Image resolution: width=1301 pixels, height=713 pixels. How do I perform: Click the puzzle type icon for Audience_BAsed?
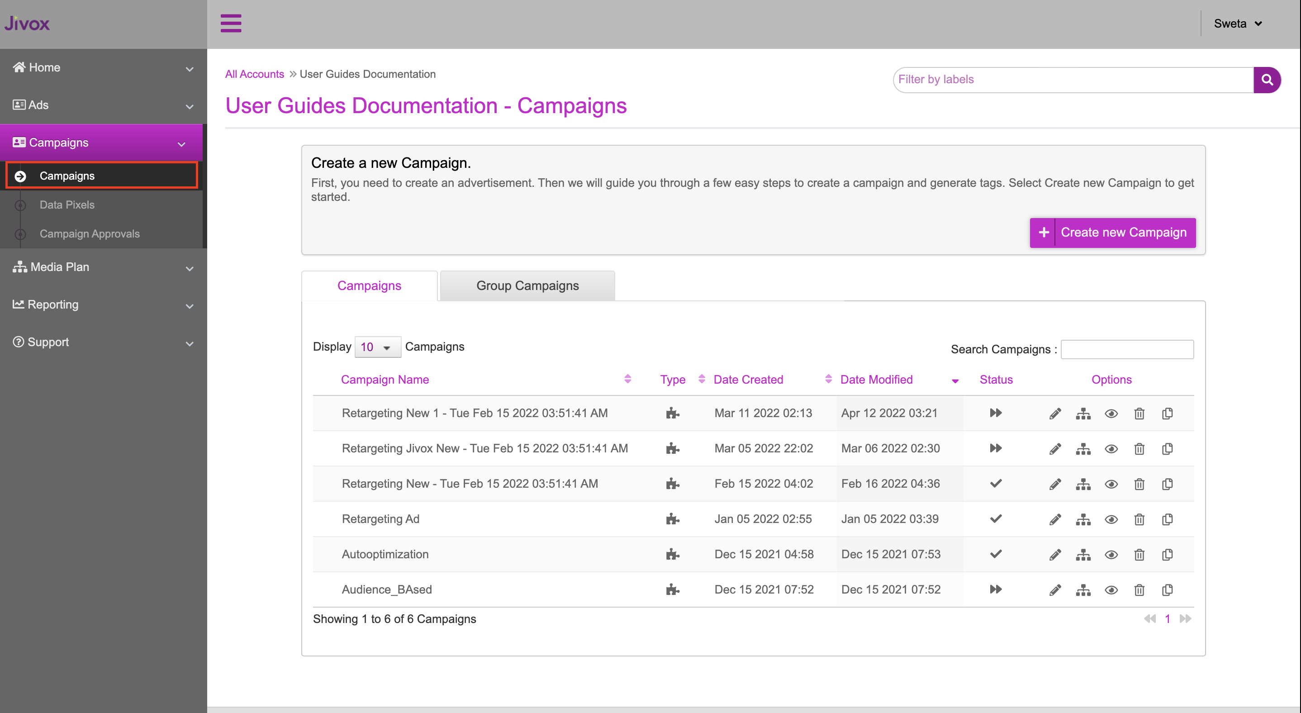point(672,590)
